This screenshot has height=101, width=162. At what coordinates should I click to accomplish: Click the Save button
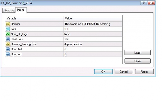pos(137,61)
